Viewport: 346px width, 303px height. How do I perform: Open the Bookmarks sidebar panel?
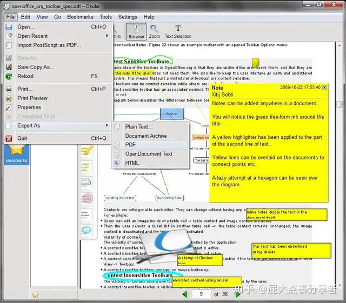tap(17, 154)
